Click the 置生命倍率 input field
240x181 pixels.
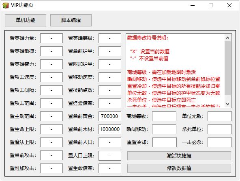coord(110,168)
